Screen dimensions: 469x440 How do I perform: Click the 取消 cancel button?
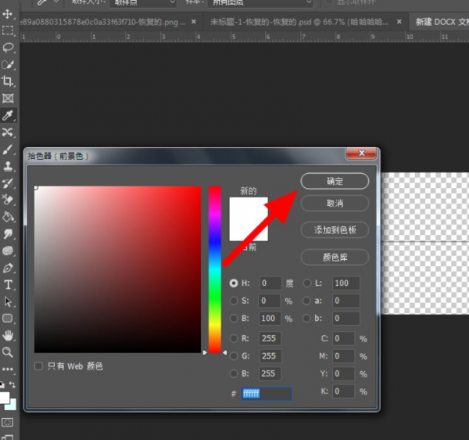pyautogui.click(x=335, y=204)
